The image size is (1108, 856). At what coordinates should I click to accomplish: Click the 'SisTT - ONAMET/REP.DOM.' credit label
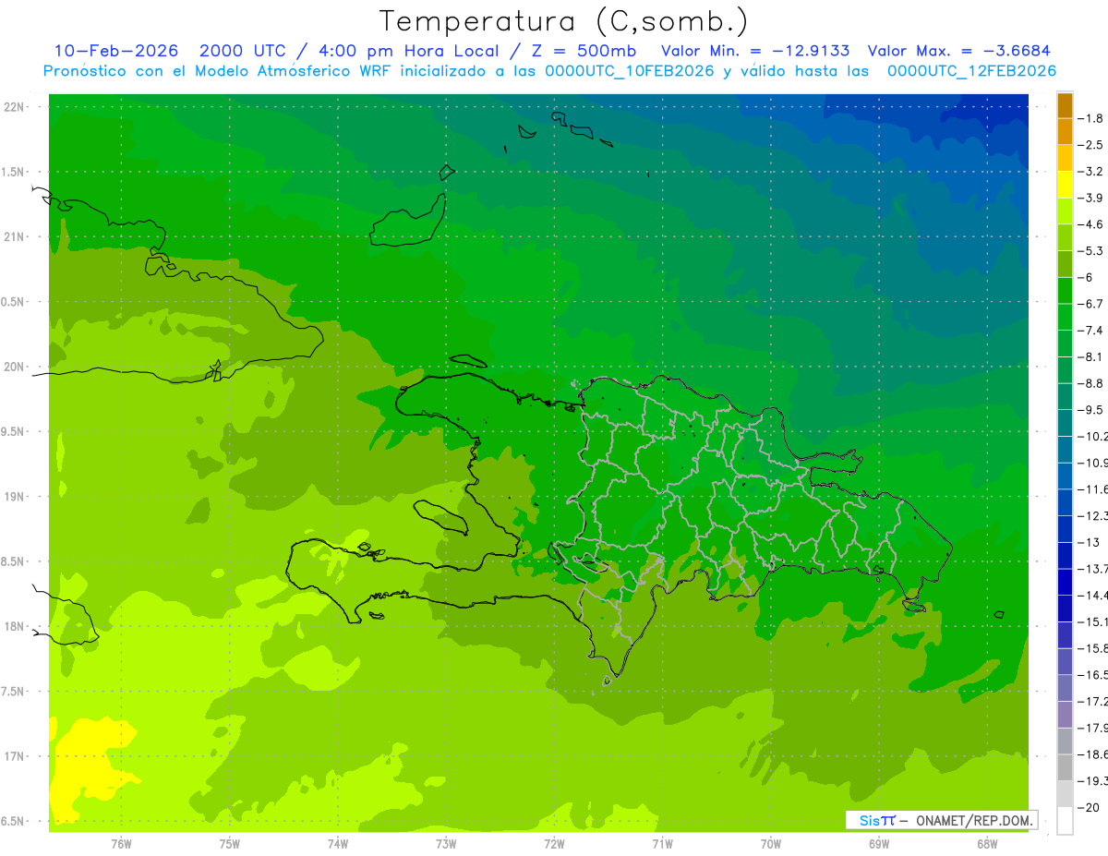pos(942,820)
